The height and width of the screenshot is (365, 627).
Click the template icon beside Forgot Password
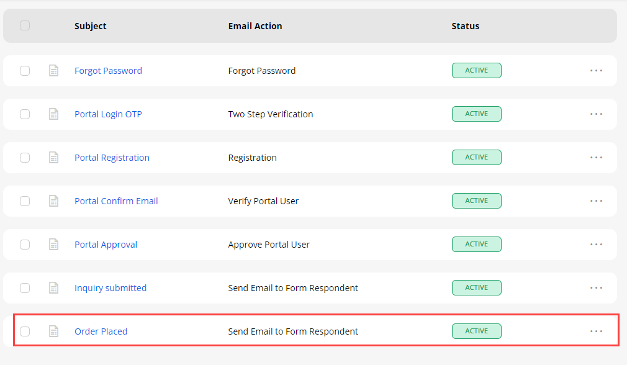coord(54,71)
